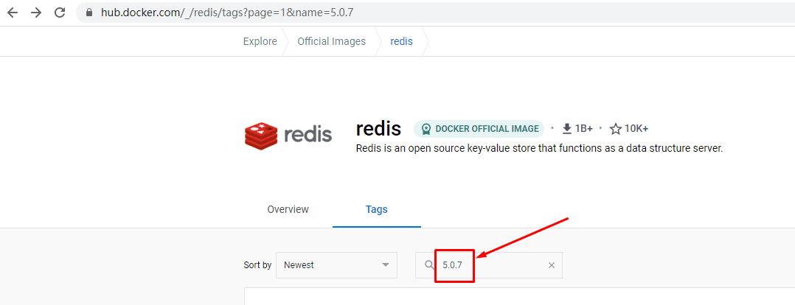Screen dimensions: 795x305
Task: Click the Docker Official Image badge
Action: (479, 129)
